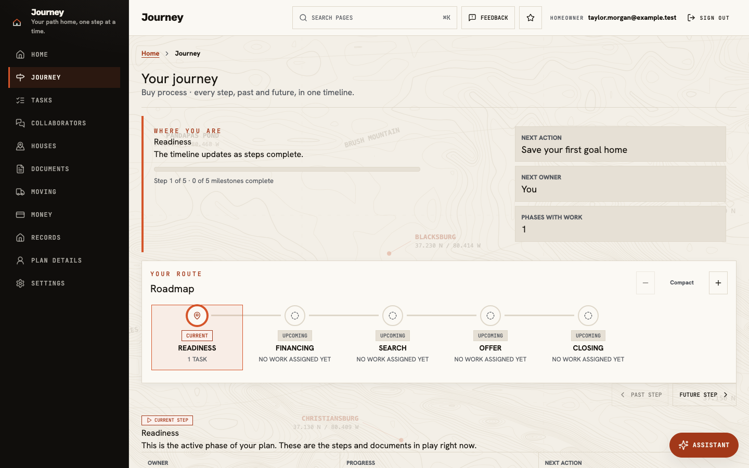Go to the Past Step

pos(640,395)
